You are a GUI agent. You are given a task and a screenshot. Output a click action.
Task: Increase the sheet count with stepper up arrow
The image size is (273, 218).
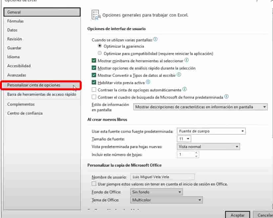[196, 153]
